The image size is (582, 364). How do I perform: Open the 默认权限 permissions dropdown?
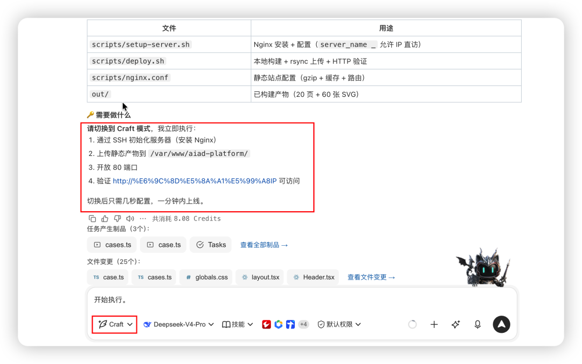point(339,324)
